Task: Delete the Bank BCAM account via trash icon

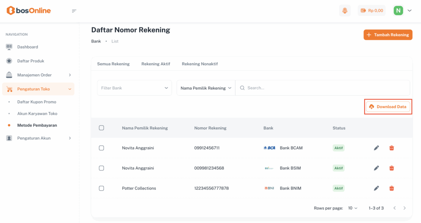Action: 391,148
